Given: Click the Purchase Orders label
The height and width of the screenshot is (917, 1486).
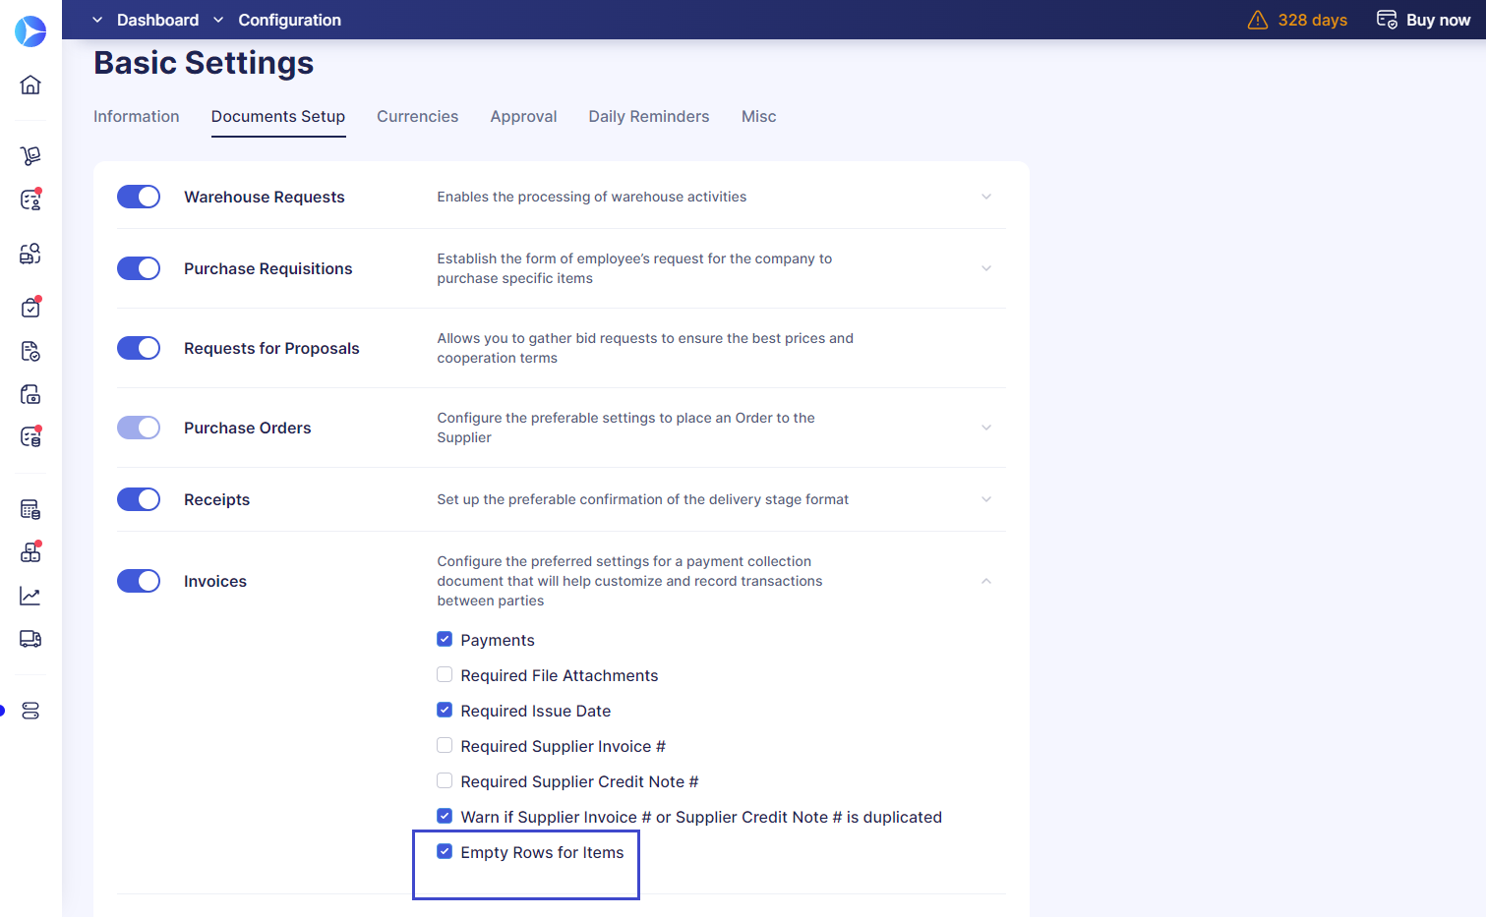Looking at the screenshot, I should point(248,428).
